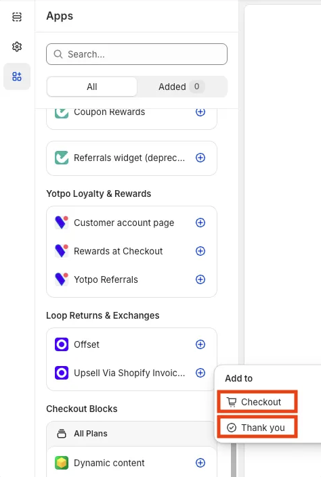Switch to the All tab
This screenshot has height=477, width=321.
(x=91, y=87)
